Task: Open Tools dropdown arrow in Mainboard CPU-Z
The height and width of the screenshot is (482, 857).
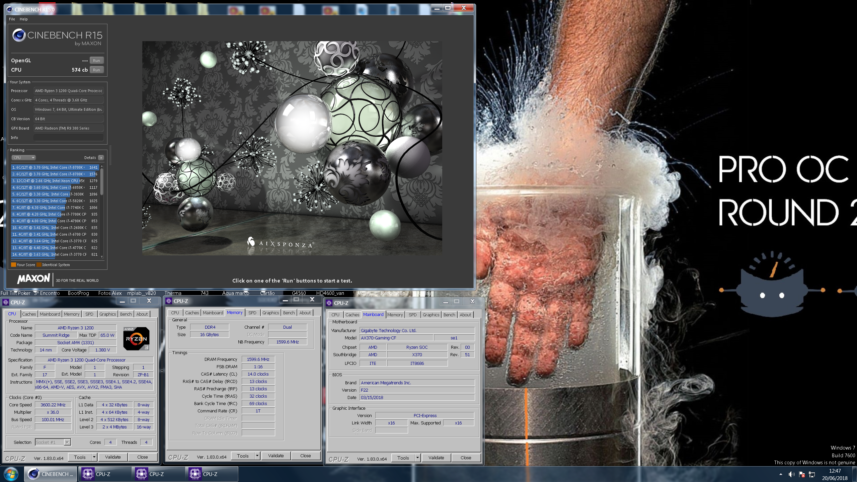Action: [417, 458]
